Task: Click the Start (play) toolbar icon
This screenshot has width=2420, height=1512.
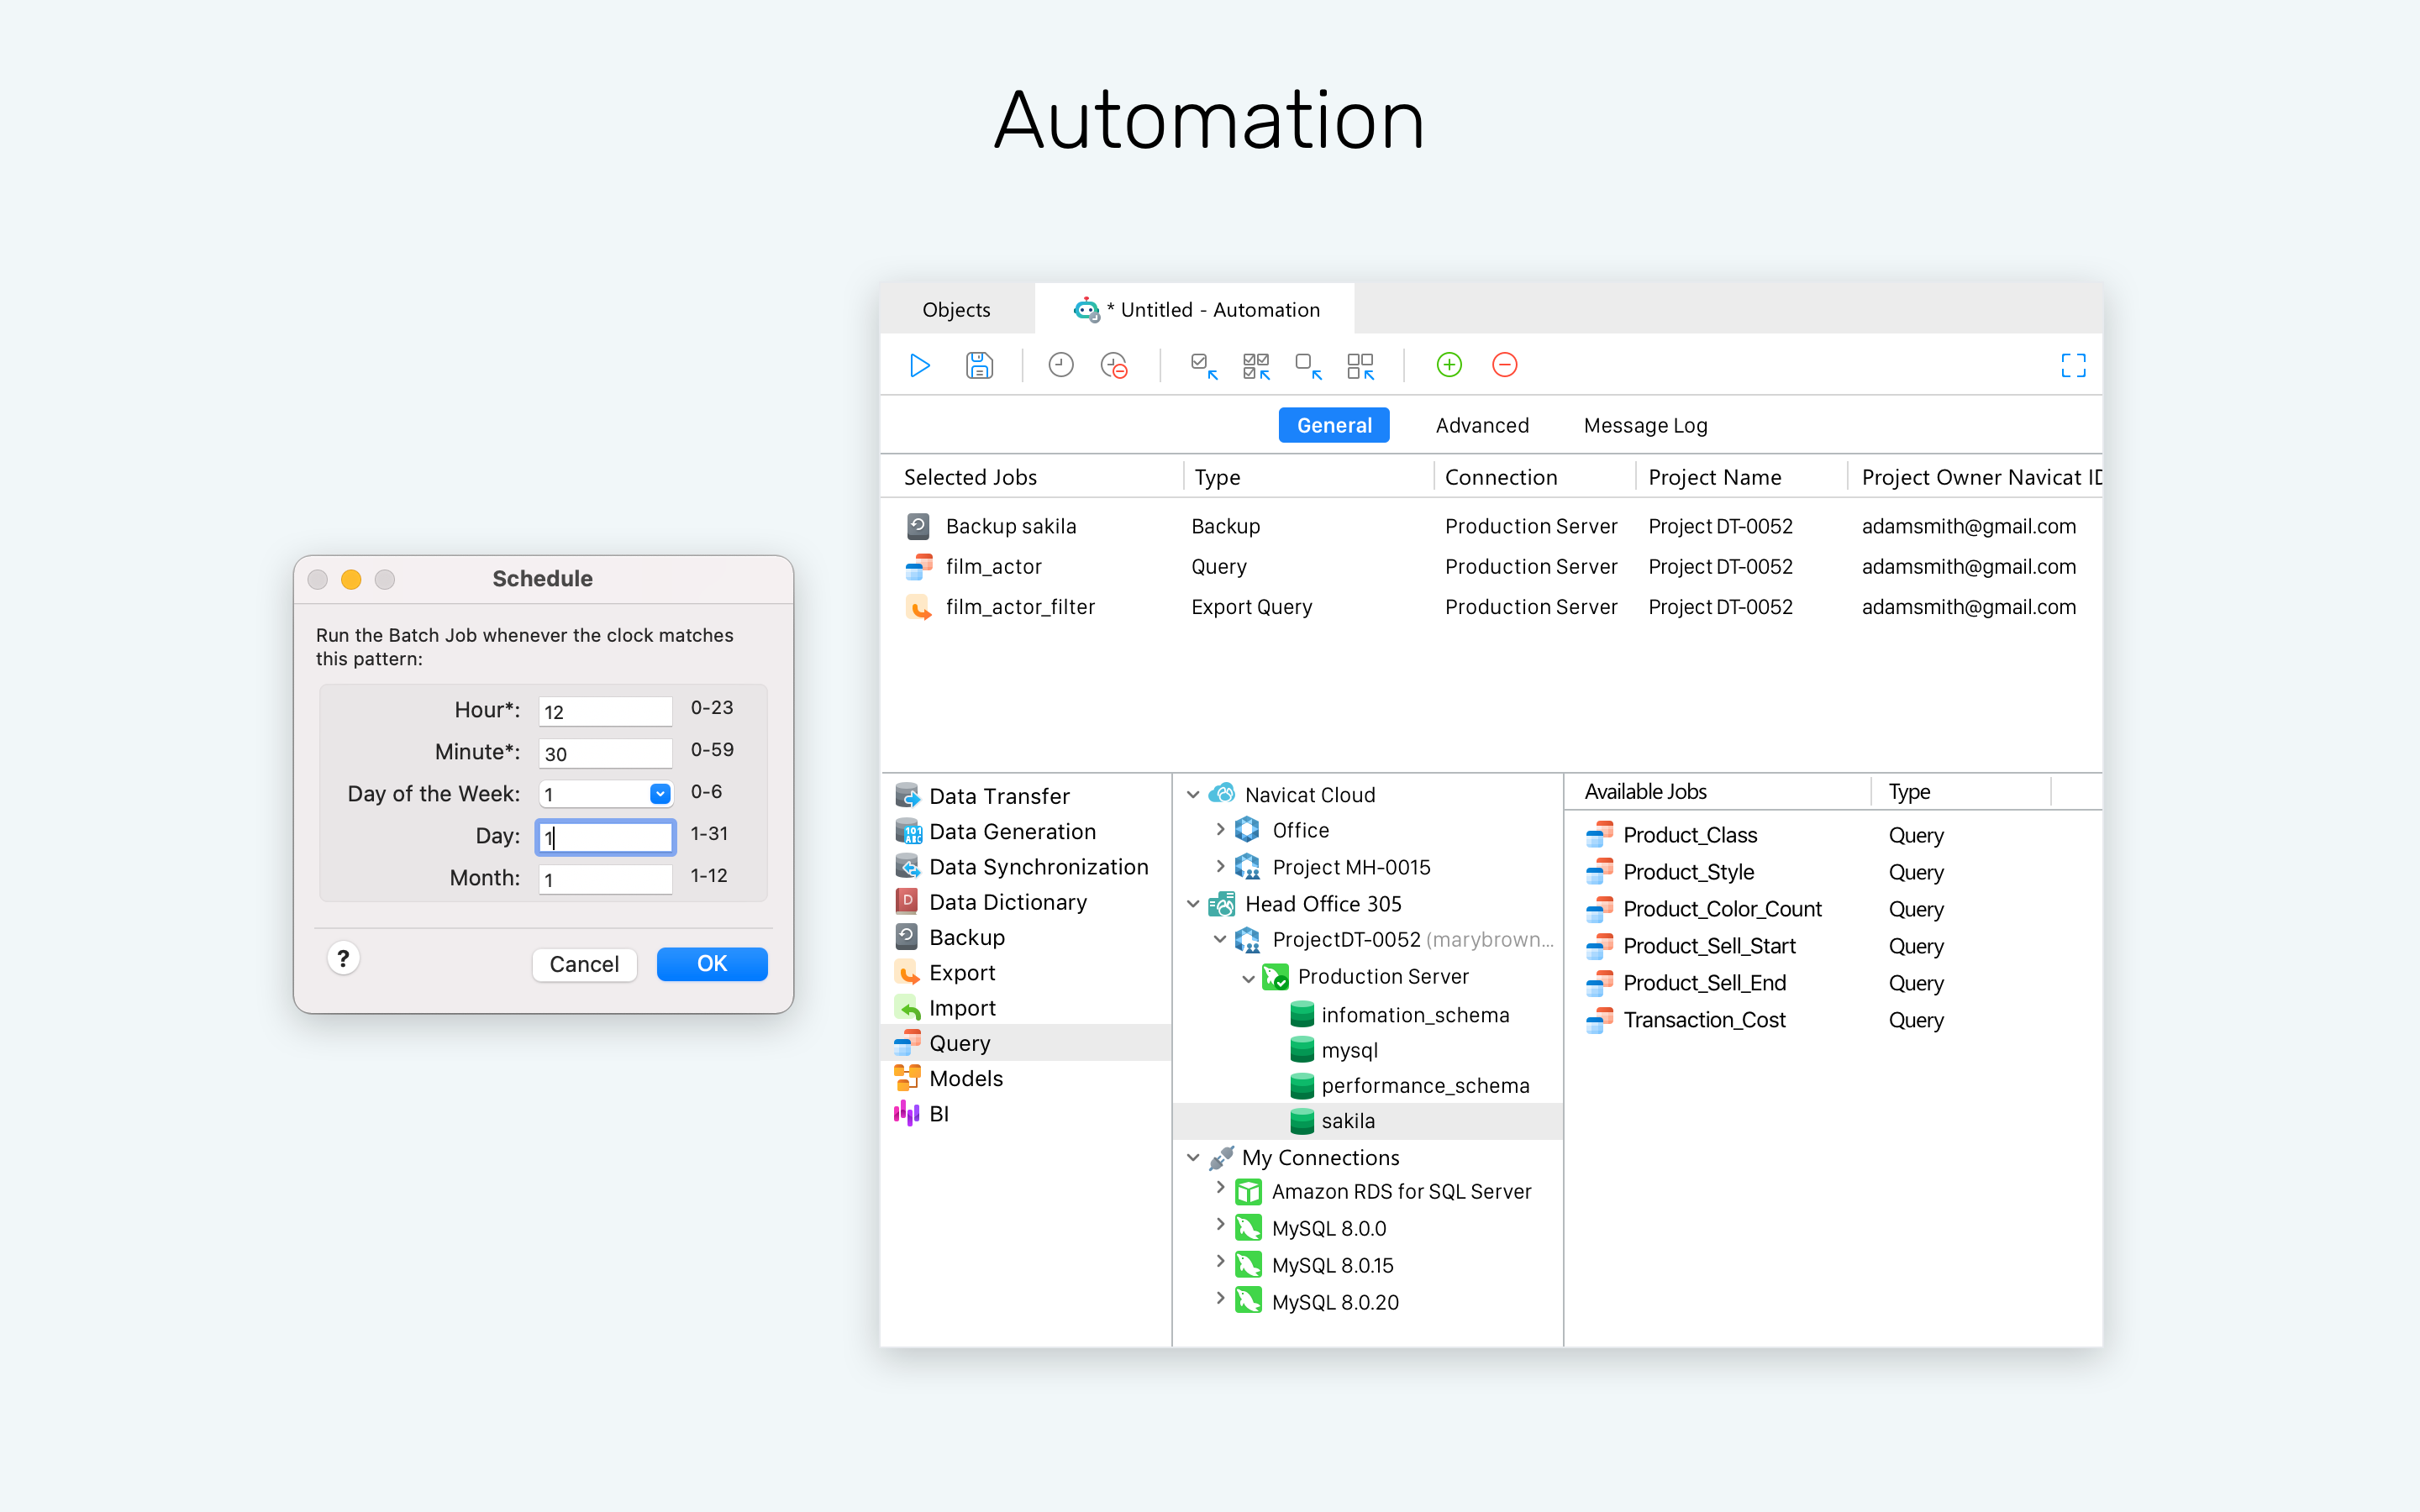Action: click(x=919, y=365)
